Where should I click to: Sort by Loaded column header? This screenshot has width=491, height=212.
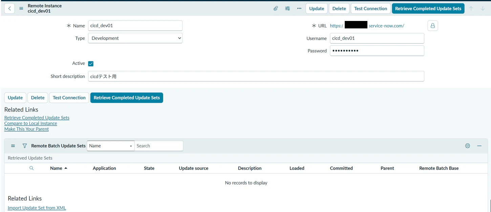tap(297, 168)
